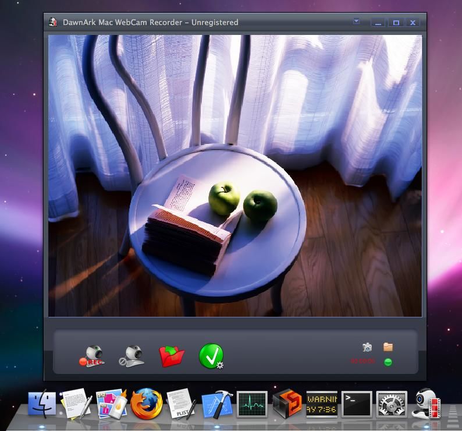This screenshot has width=462, height=431.
Task: Take a snapshot with the camera icon
Action: 367,347
